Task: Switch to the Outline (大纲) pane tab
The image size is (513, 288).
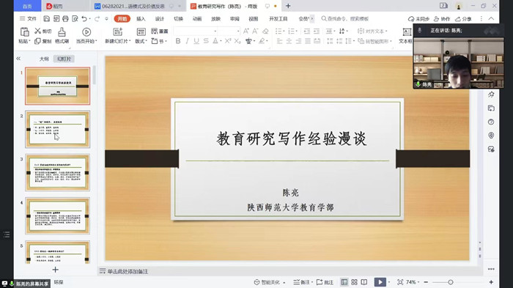Action: [x=44, y=59]
